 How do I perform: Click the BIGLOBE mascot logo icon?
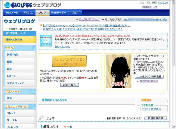pyautogui.click(x=7, y=5)
